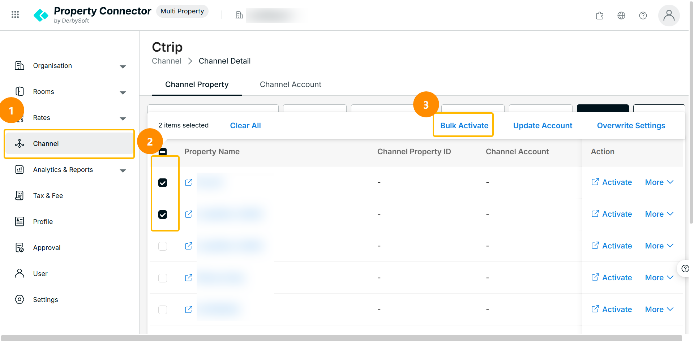
Task: Click the Update Account button
Action: coord(543,126)
